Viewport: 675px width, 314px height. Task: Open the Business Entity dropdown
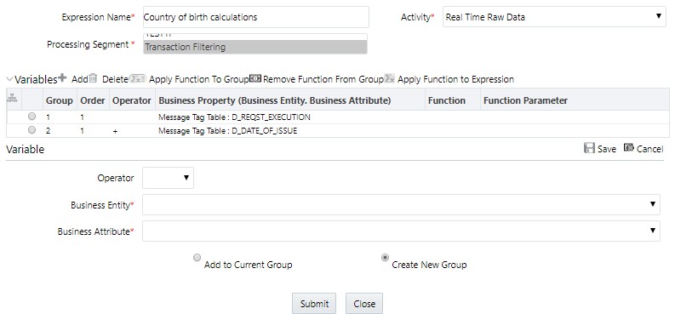pos(401,204)
